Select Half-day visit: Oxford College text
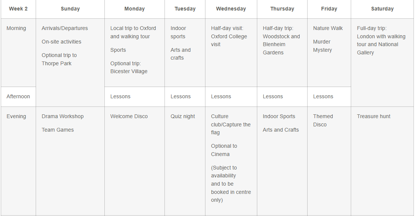This screenshot has height=216, width=415. pos(229,36)
